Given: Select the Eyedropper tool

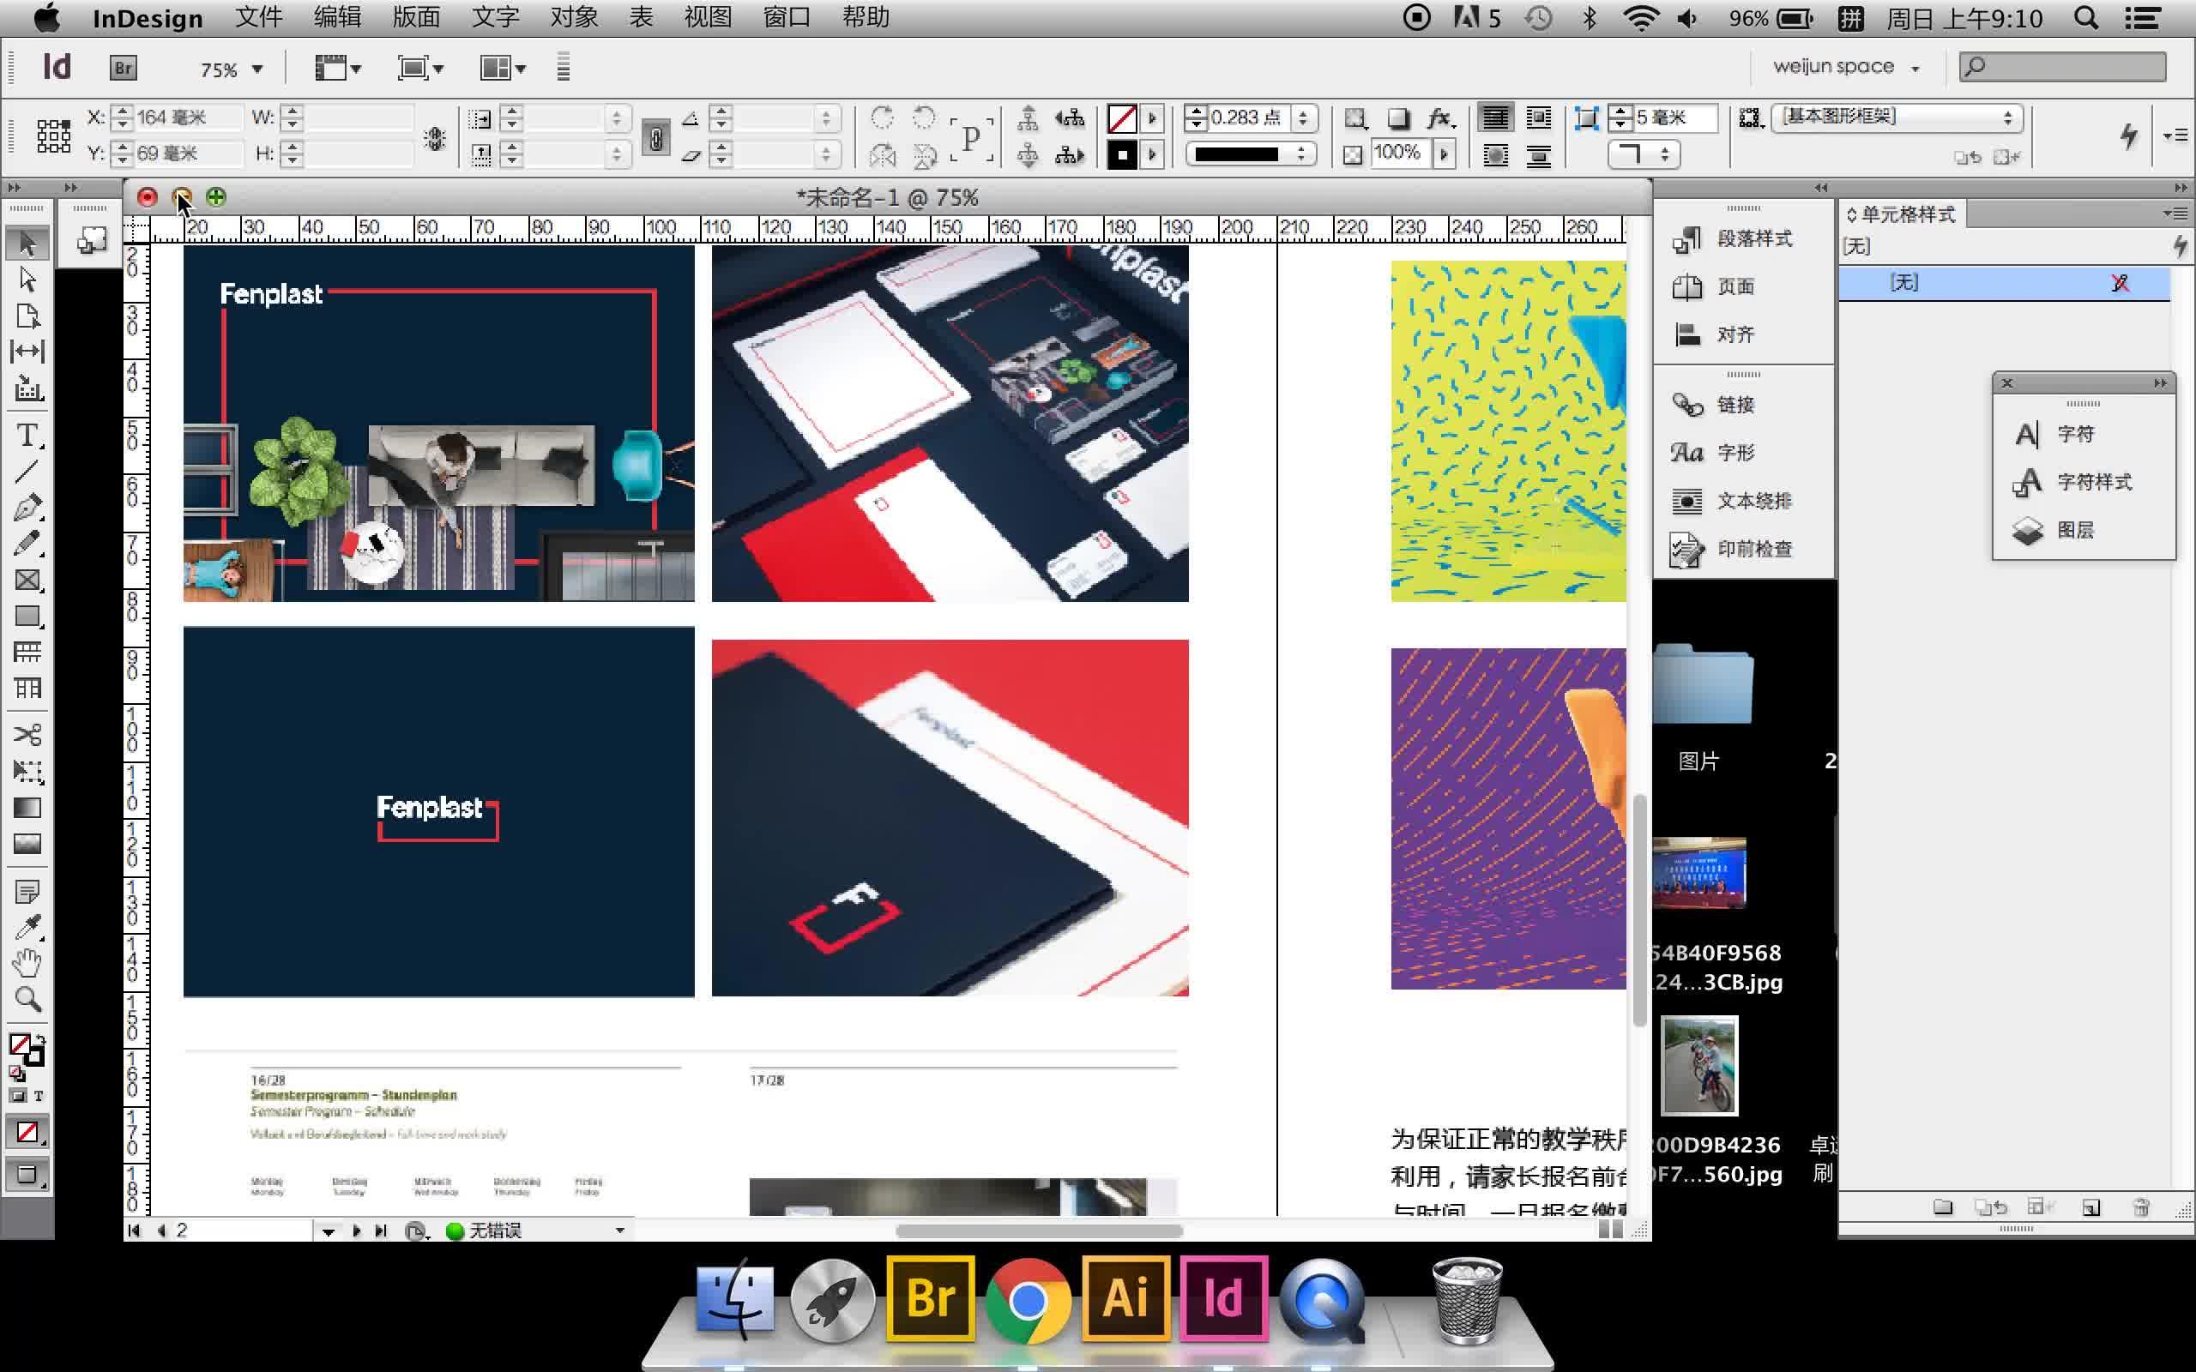Looking at the screenshot, I should 27,927.
